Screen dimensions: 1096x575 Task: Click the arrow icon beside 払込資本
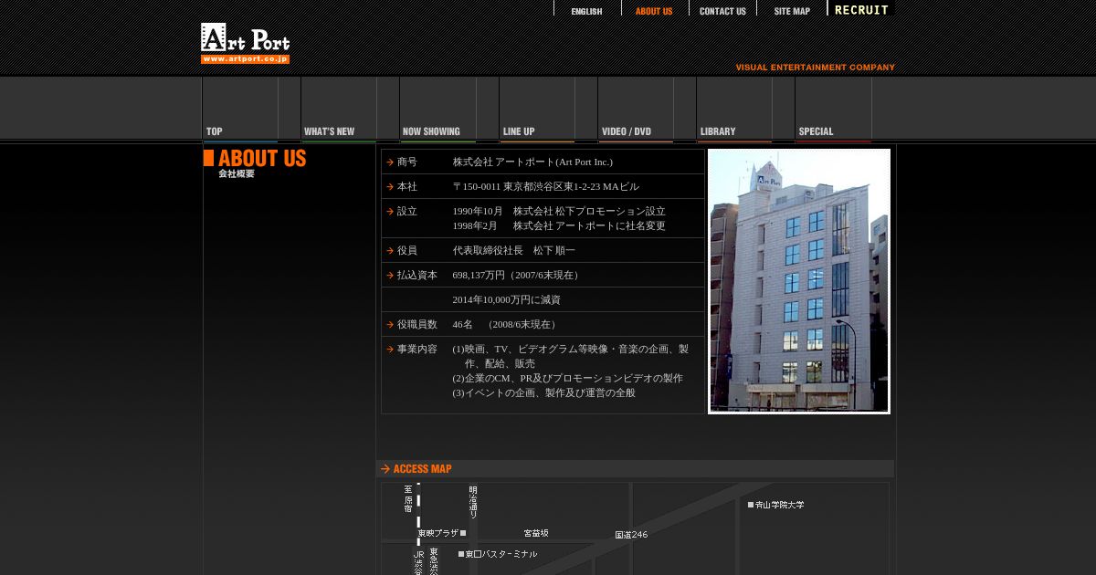(390, 276)
